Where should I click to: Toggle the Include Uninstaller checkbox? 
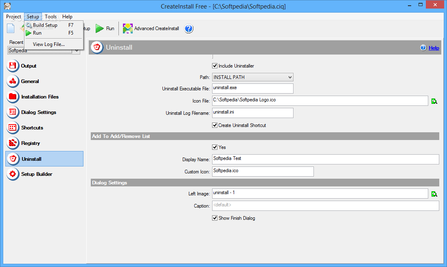coord(215,66)
